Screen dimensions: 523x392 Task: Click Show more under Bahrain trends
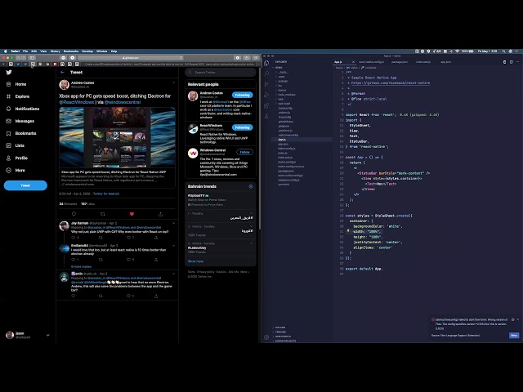click(195, 261)
